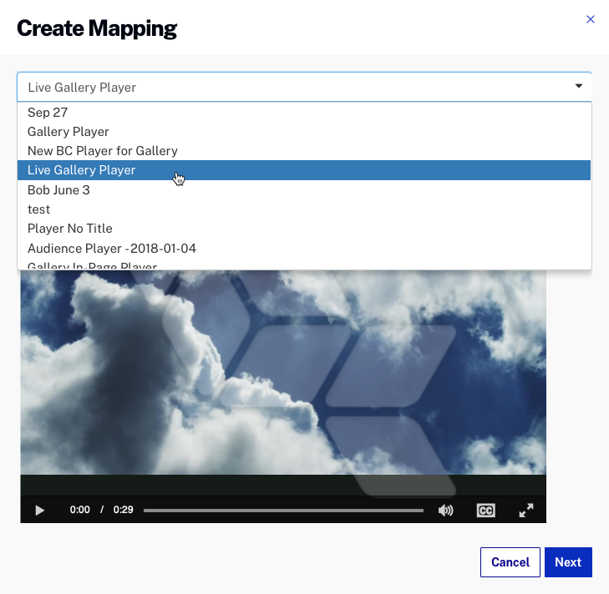The image size is (609, 594).
Task: Collapse the player dropdown arrow
Action: click(579, 87)
